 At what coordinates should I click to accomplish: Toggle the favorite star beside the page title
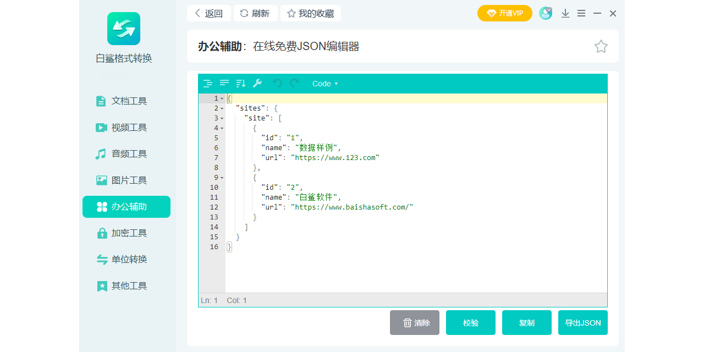coord(601,47)
